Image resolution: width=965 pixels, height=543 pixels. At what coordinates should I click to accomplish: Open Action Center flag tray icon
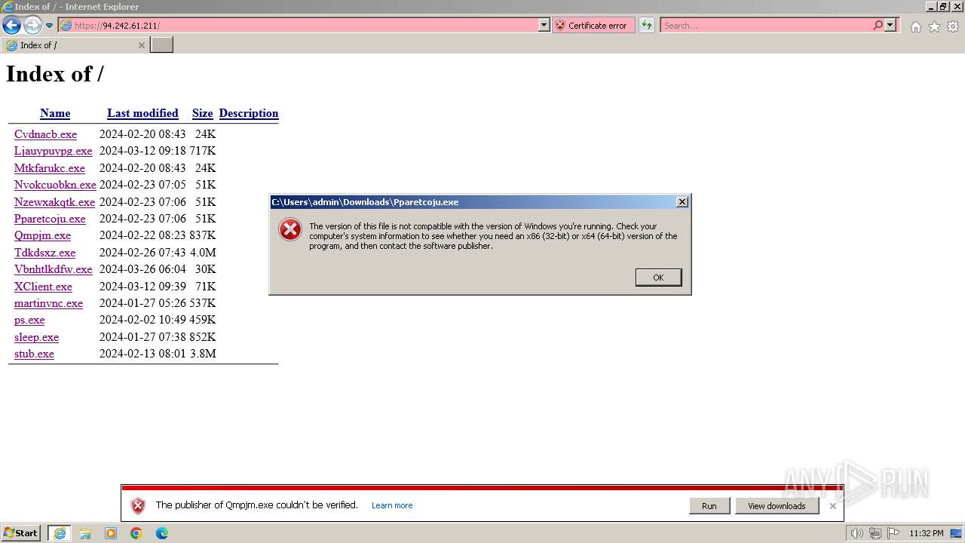click(893, 533)
